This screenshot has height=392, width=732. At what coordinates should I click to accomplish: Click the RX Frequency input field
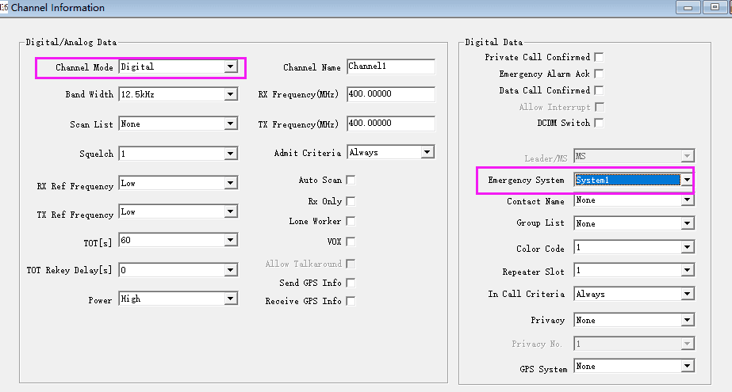pyautogui.click(x=390, y=95)
